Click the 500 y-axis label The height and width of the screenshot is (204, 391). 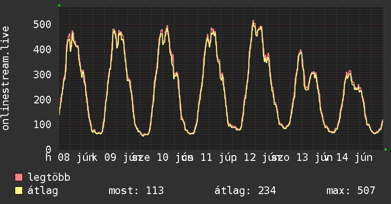(x=42, y=25)
